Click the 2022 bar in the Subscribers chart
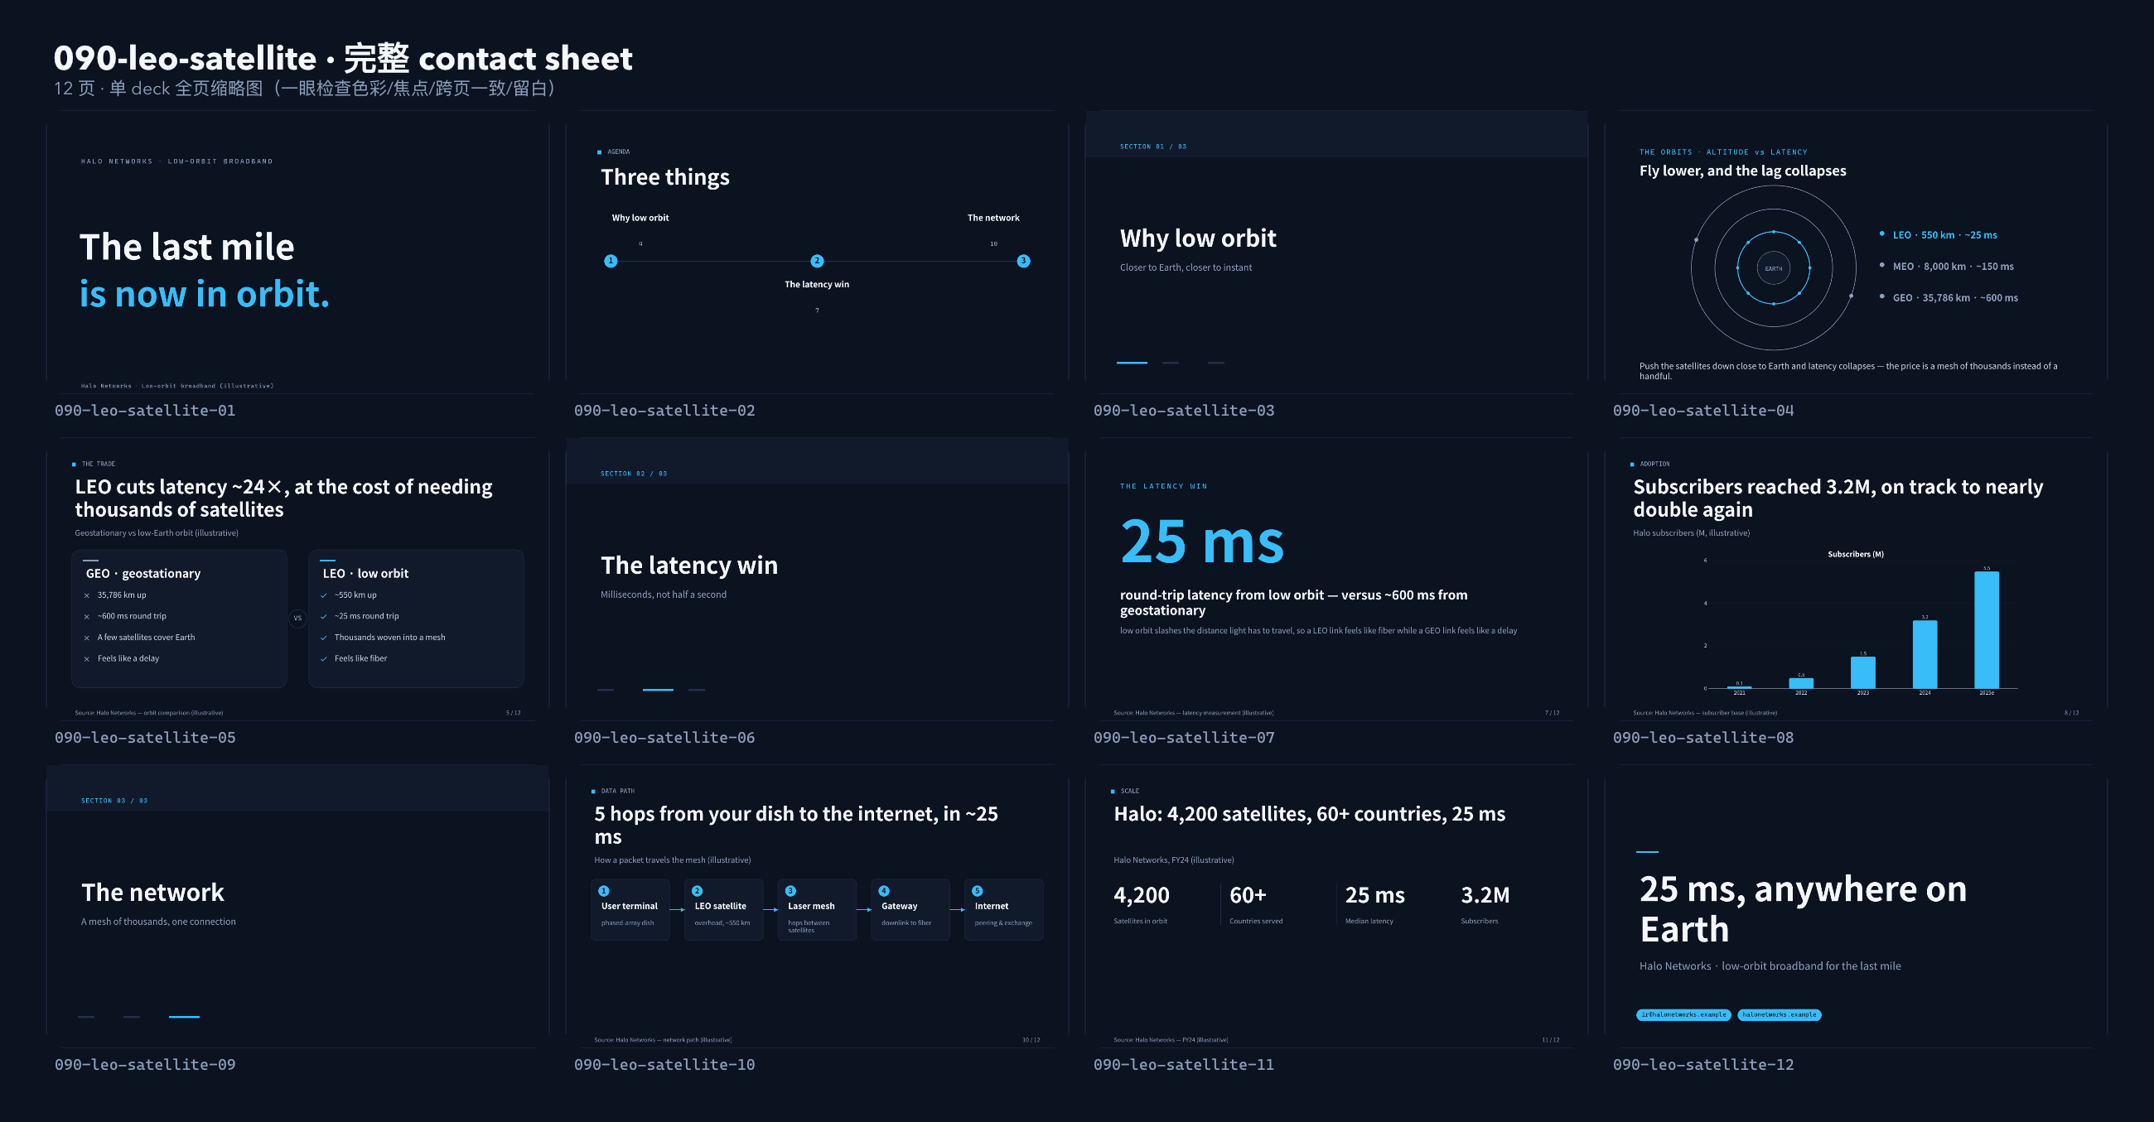The height and width of the screenshot is (1122, 2154). click(1801, 683)
